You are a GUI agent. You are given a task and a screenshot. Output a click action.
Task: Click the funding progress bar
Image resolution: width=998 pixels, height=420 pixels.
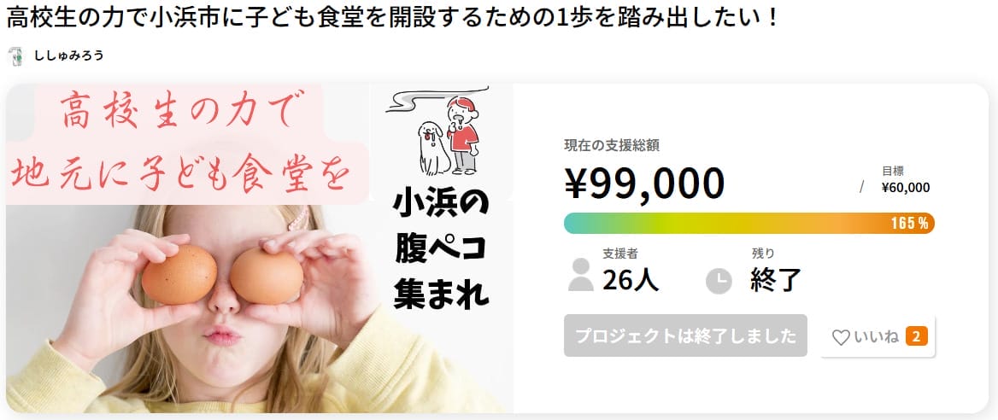click(749, 224)
